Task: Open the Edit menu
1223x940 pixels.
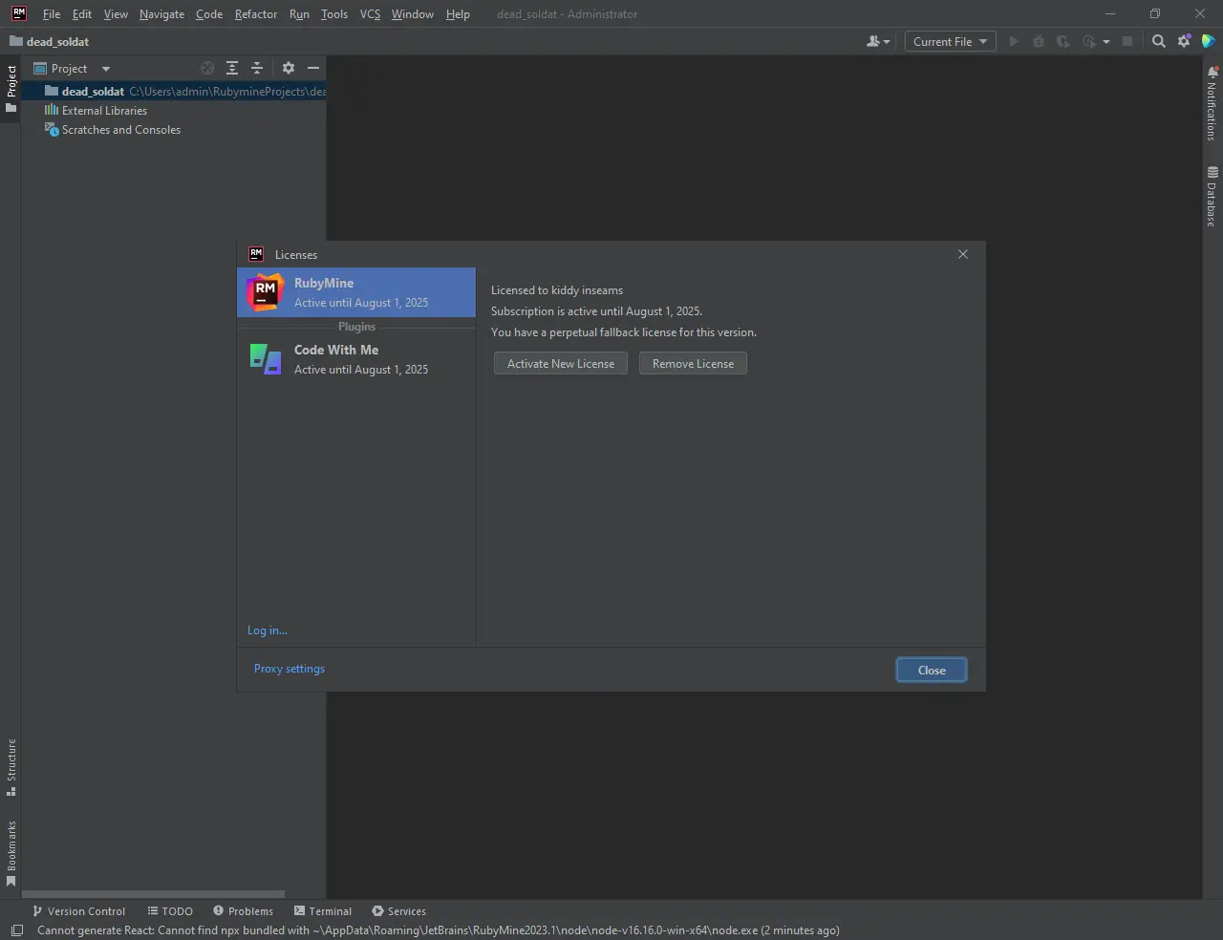Action: [82, 13]
